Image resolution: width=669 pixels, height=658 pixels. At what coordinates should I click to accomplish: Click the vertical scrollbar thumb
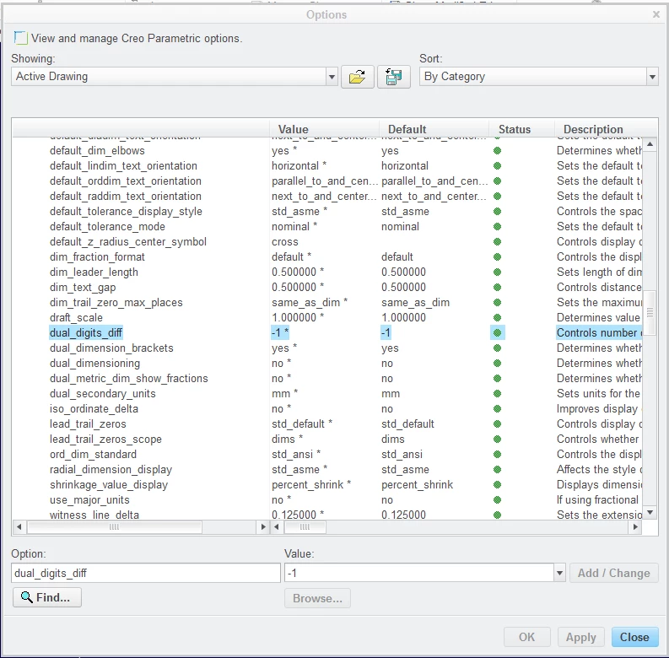pos(650,313)
